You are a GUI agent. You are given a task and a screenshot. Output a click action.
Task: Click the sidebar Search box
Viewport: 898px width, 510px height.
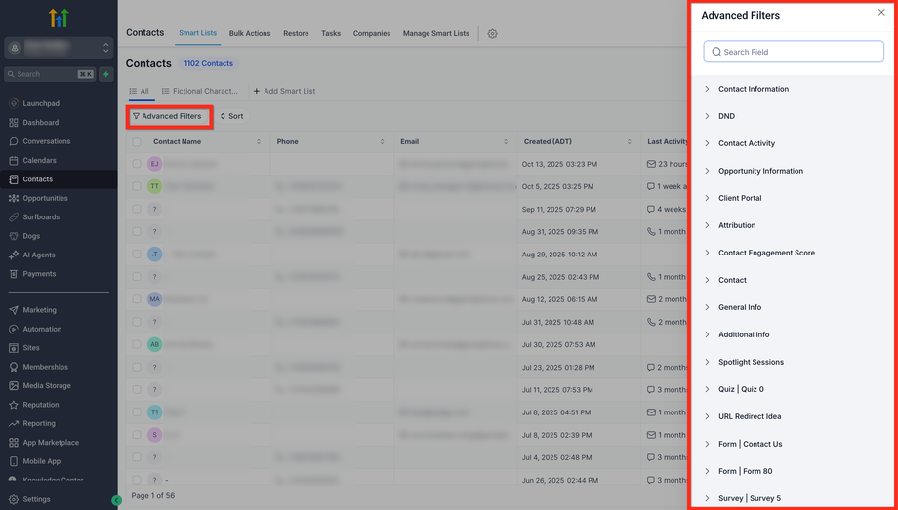click(x=50, y=74)
